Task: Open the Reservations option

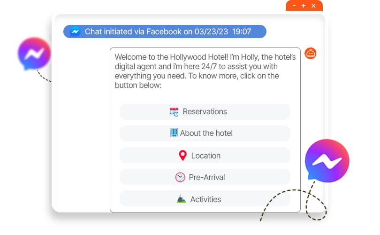Action: point(205,112)
